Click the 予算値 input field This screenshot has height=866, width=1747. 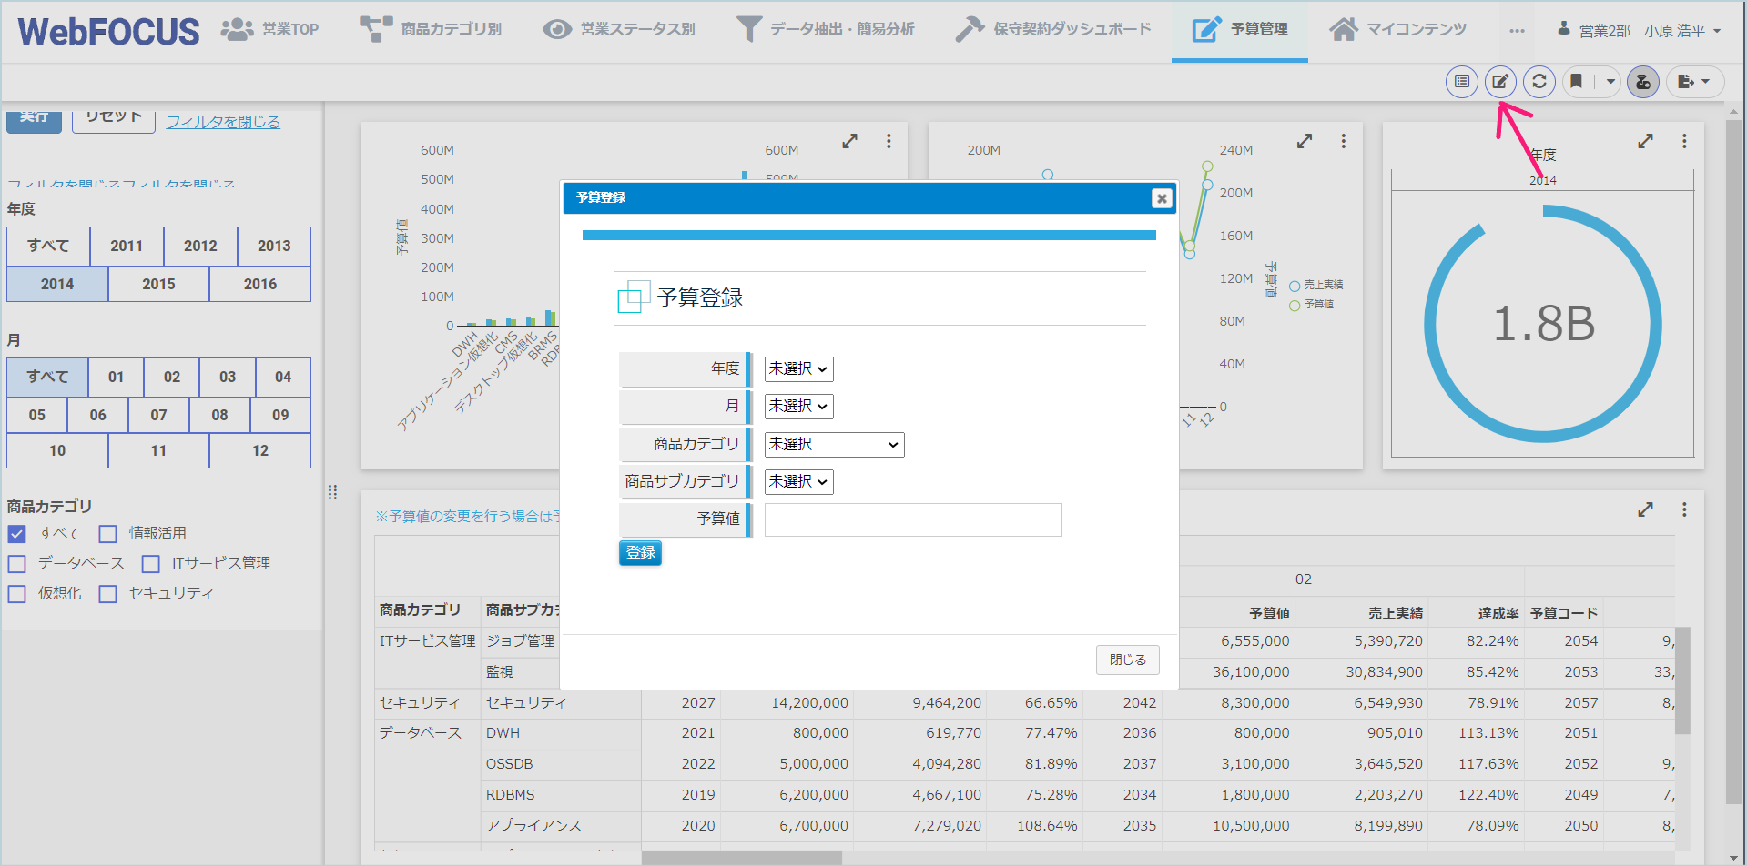pyautogui.click(x=913, y=519)
